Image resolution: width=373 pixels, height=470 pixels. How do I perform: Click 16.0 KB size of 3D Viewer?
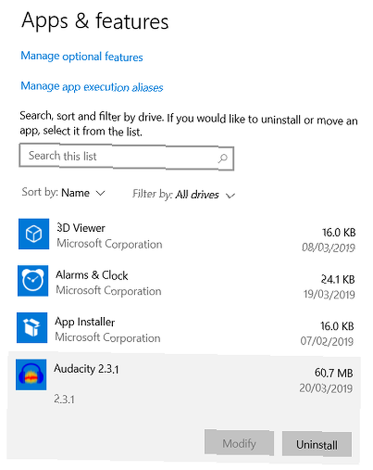click(x=339, y=232)
